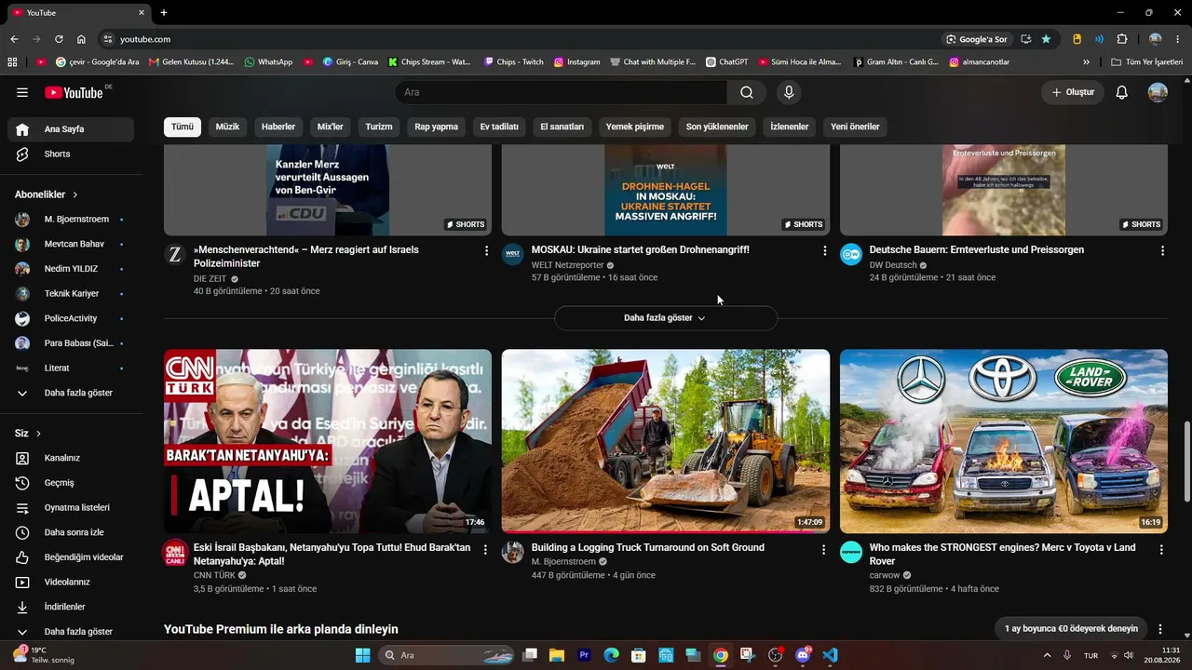Expand subscriptions list Daha fazla göster

pyautogui.click(x=71, y=393)
